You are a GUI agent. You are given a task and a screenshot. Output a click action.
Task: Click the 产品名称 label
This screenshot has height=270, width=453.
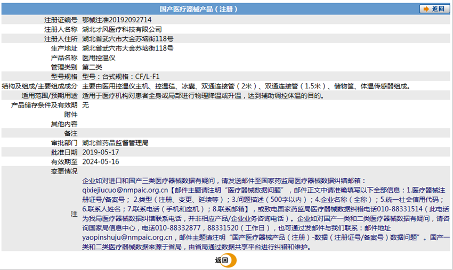click(x=64, y=58)
